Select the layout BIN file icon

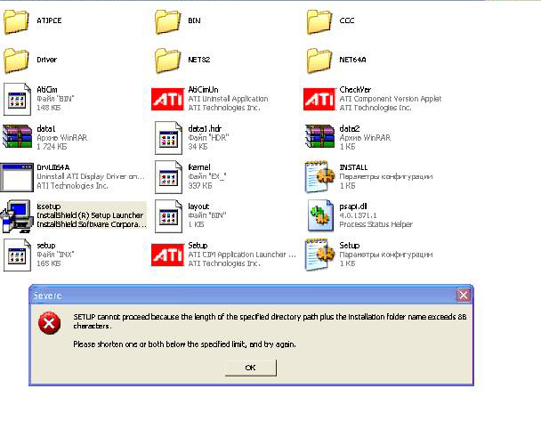(168, 216)
